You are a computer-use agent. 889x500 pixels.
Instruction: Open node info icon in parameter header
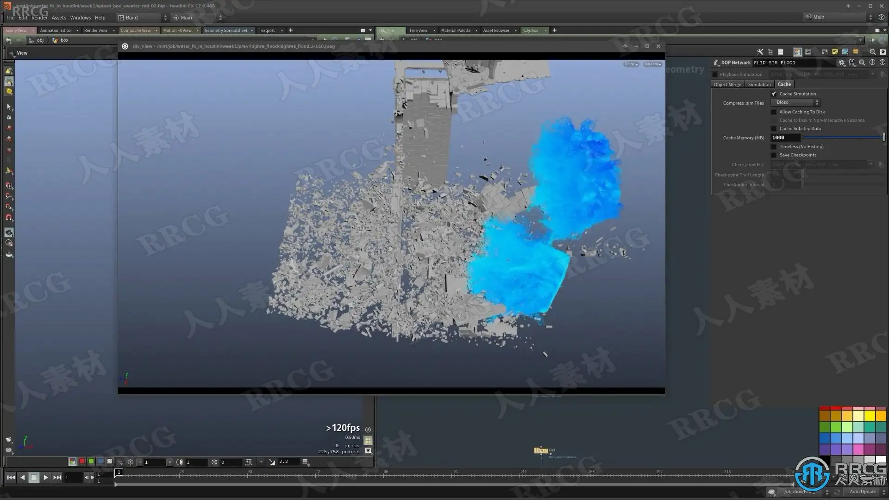[872, 62]
